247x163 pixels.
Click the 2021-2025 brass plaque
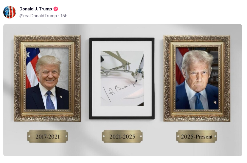122,137
